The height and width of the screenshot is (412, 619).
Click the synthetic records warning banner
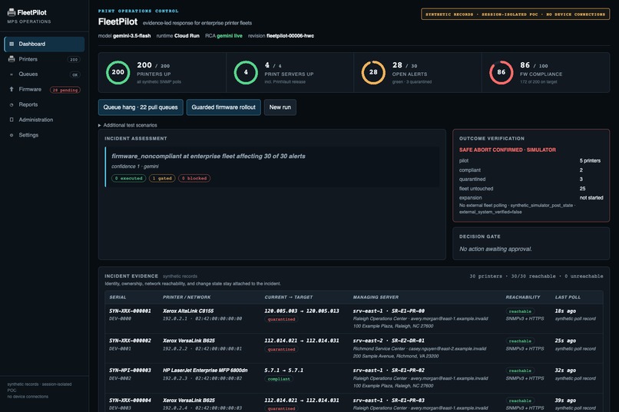pos(515,14)
